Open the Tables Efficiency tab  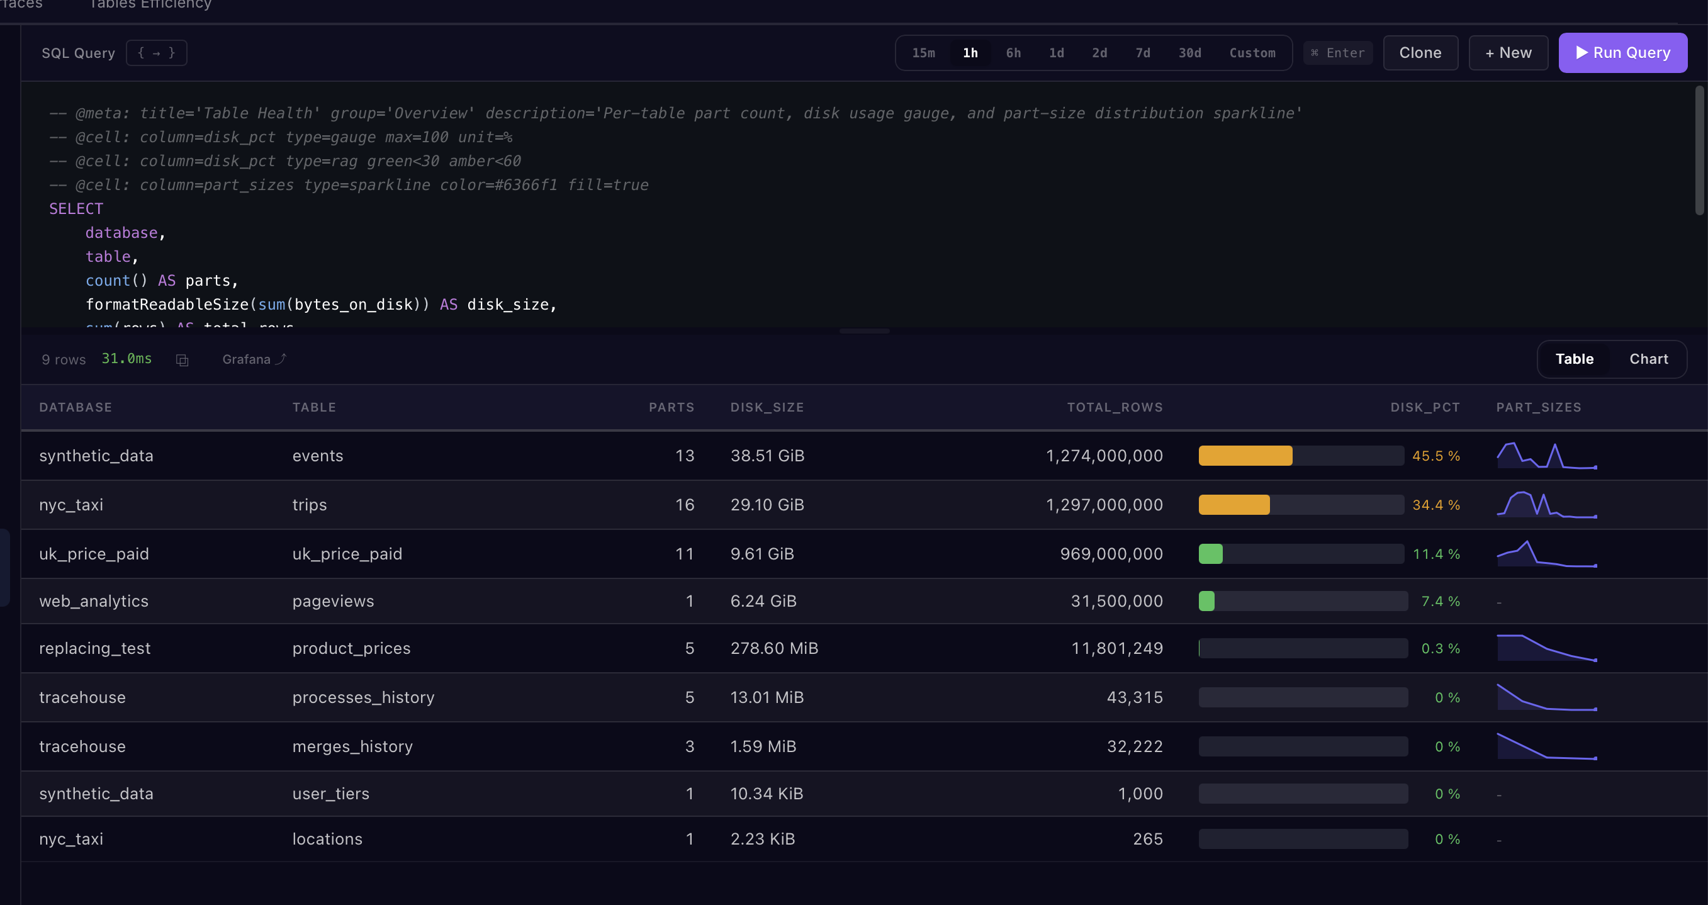(150, 5)
